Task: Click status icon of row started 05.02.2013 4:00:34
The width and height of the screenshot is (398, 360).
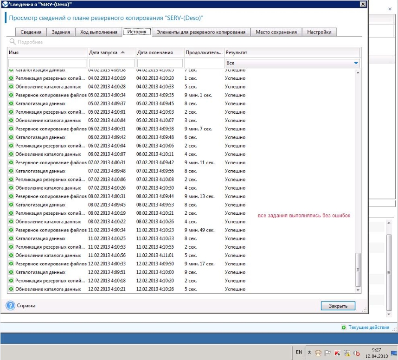Action: [x=11, y=95]
